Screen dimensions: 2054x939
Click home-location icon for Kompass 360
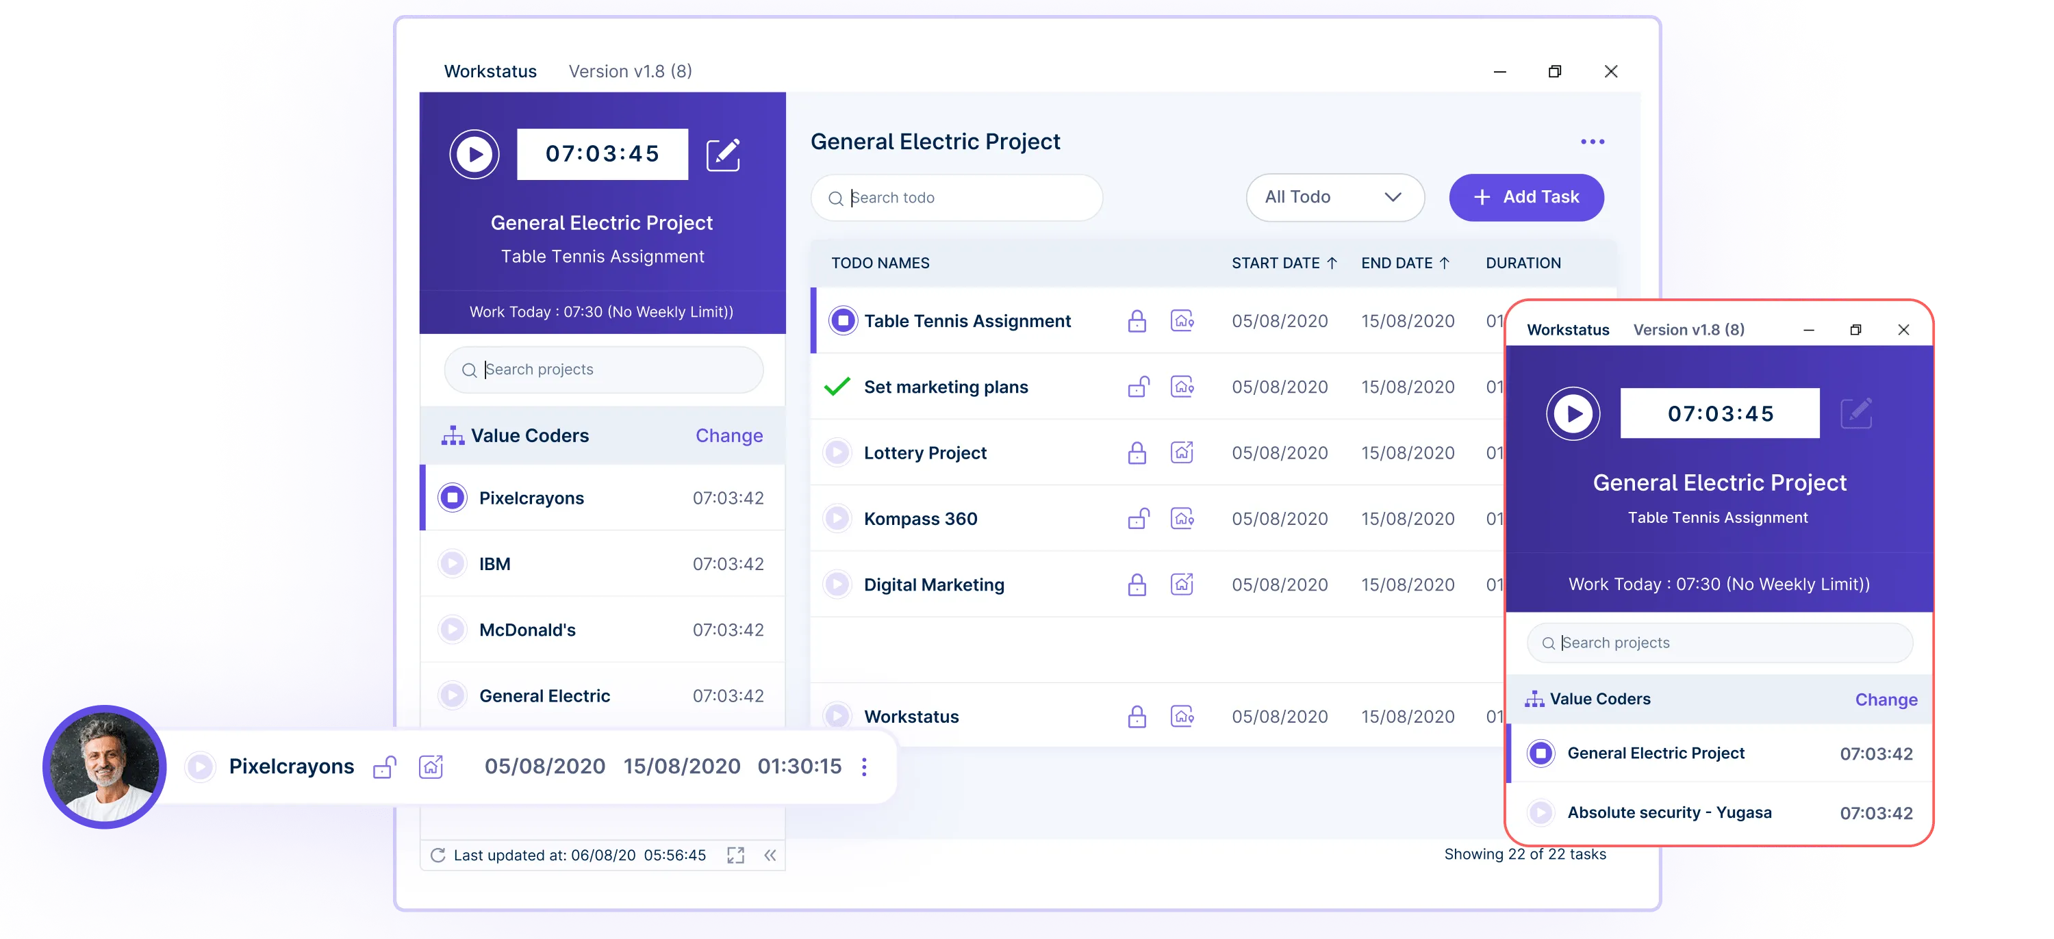1182,519
